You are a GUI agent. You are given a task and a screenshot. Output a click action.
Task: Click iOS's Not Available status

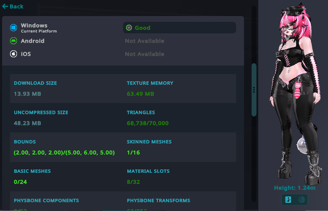click(x=145, y=54)
